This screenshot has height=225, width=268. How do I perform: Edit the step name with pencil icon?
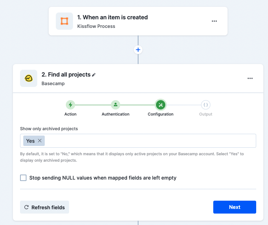[94, 75]
